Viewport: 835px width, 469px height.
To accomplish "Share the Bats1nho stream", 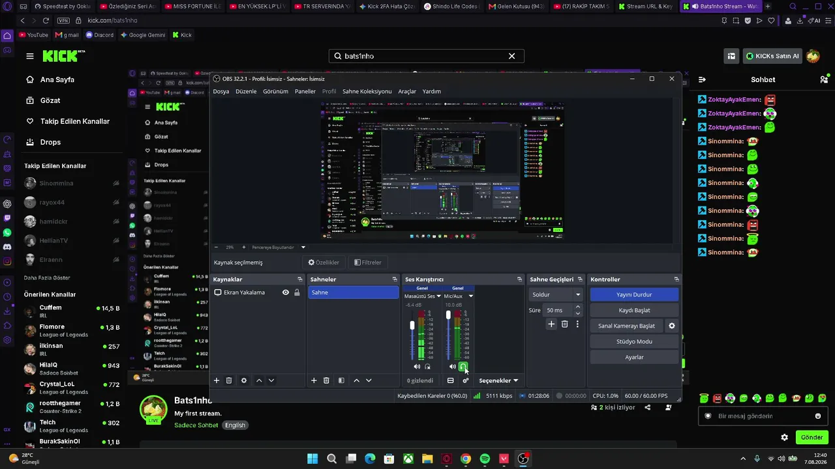I will (648, 408).
